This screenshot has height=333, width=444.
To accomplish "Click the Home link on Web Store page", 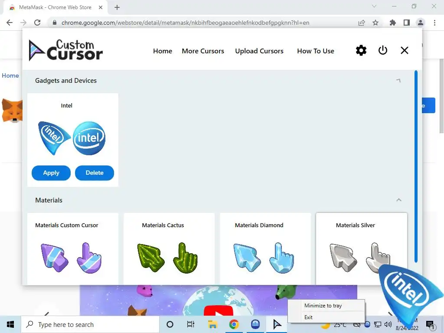I will tap(10, 75).
